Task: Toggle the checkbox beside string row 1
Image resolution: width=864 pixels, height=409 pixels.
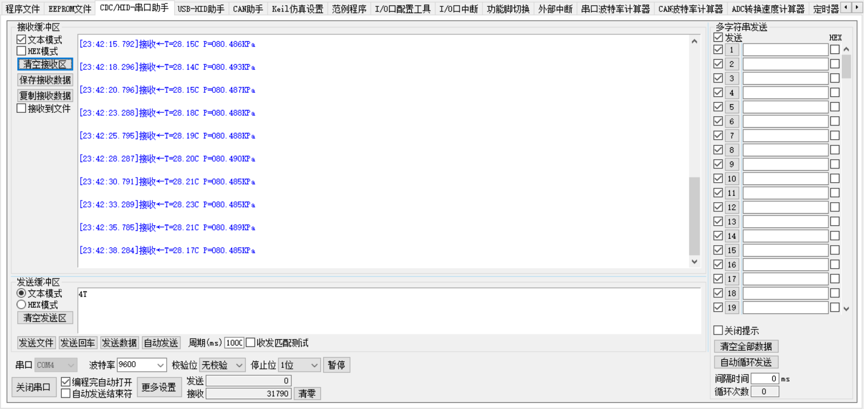Action: pos(718,49)
